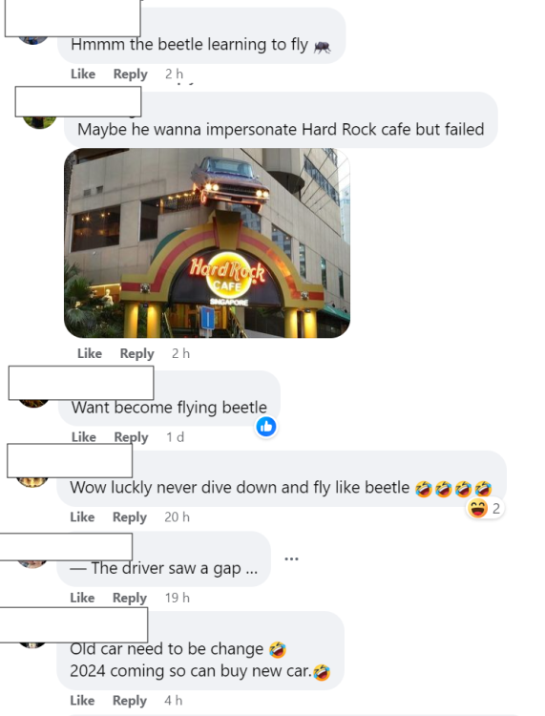
Task: Open three-dot options beside driver saw a gap comment
Action: coord(291,558)
